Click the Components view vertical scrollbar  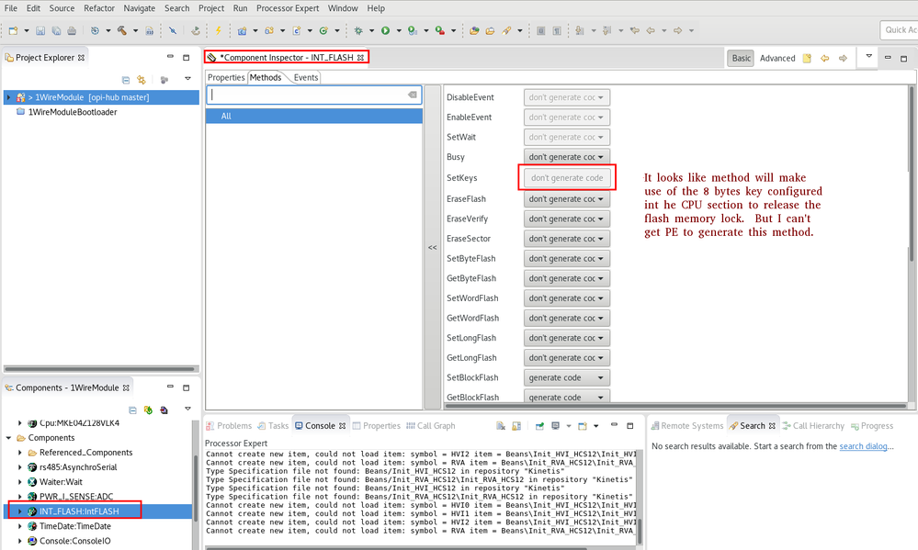coord(196,488)
